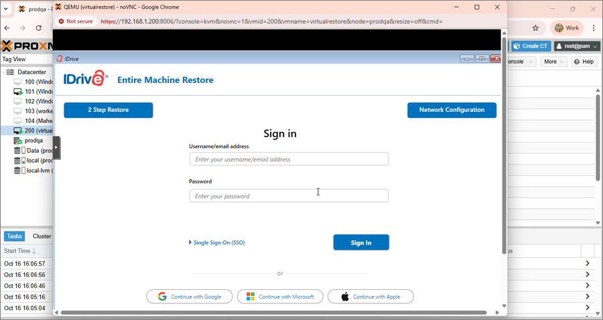Focus the password input field
The height and width of the screenshot is (320, 603).
289,196
